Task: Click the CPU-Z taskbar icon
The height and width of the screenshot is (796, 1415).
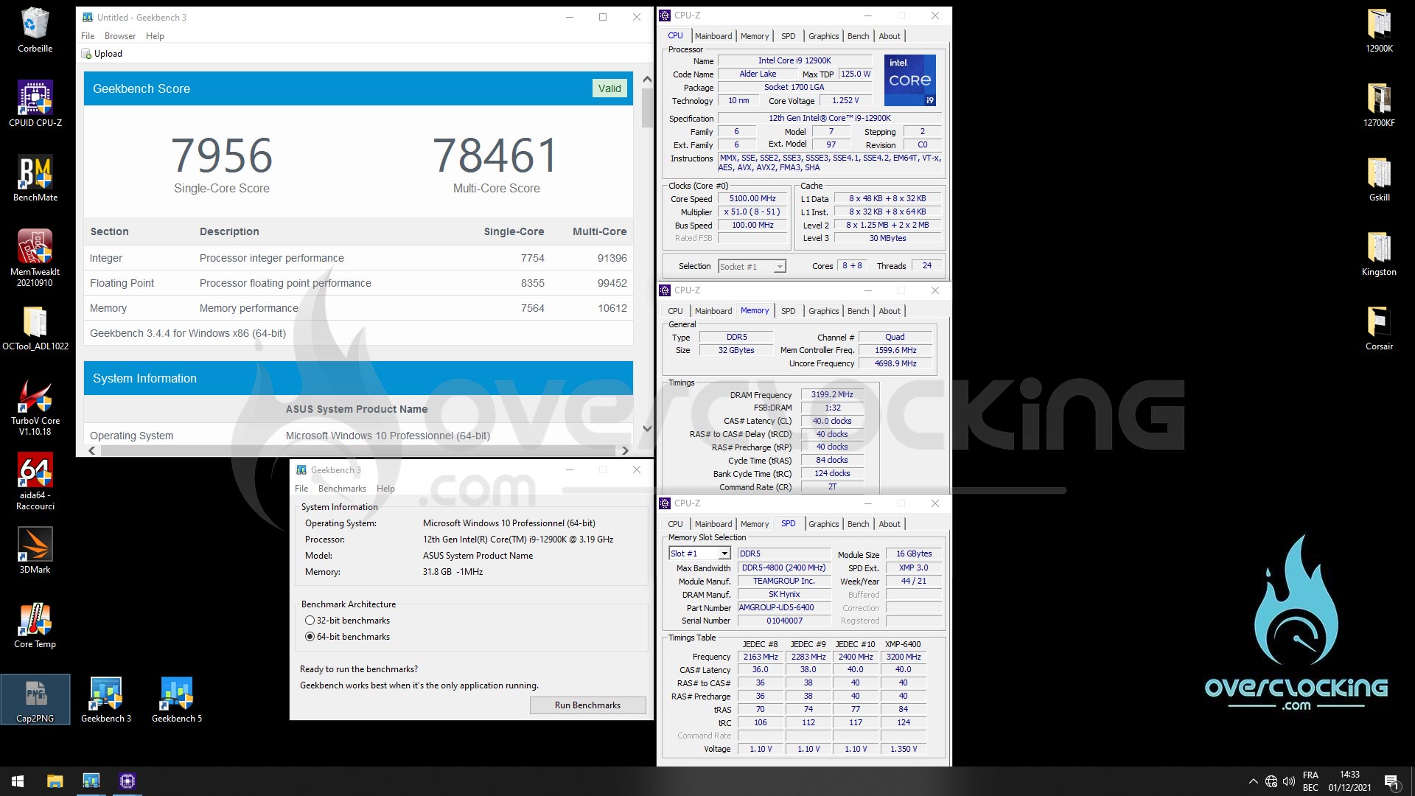Action: coord(127,781)
